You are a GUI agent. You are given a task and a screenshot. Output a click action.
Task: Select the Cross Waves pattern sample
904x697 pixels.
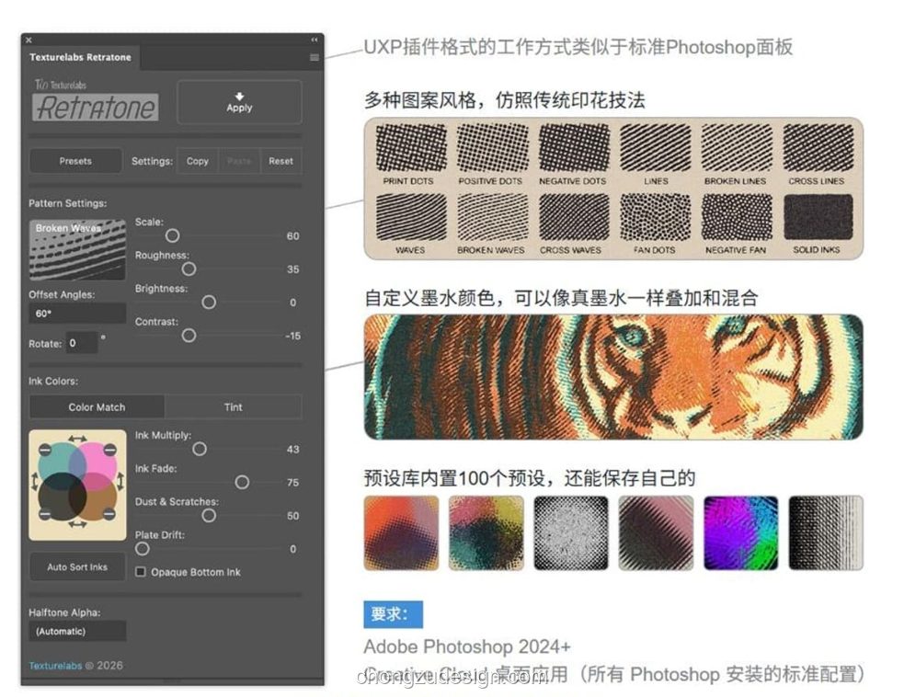[574, 217]
